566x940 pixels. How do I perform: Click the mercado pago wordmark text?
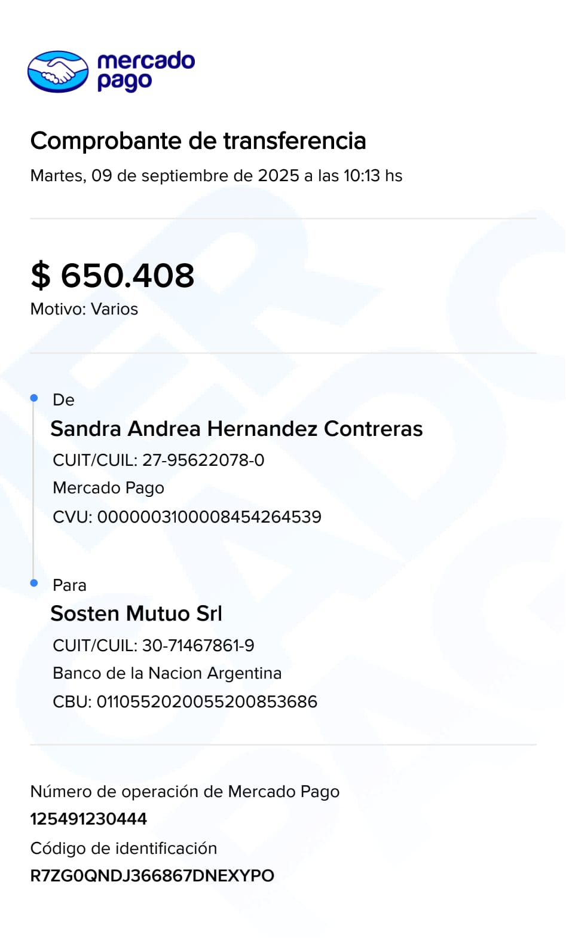[145, 71]
